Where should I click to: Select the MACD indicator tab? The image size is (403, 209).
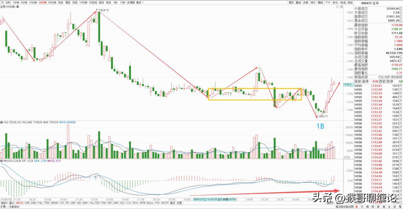(x=20, y=203)
